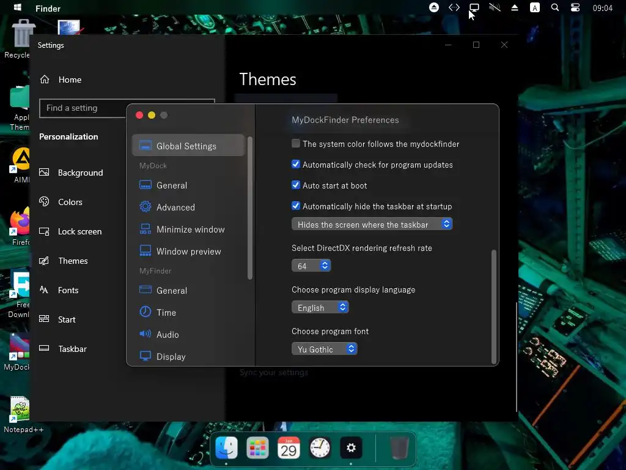Open Taskbar in Settings sidebar

[x=72, y=349]
